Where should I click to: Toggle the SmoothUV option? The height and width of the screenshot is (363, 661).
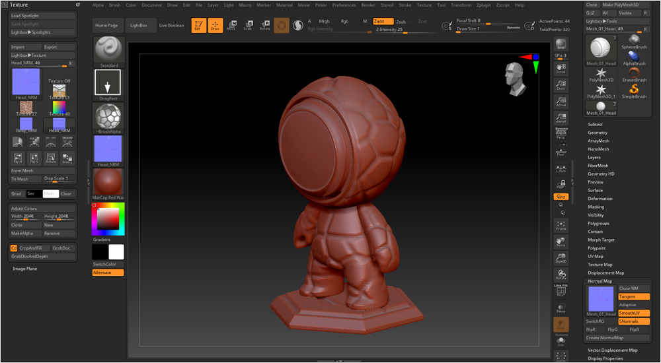pos(633,313)
